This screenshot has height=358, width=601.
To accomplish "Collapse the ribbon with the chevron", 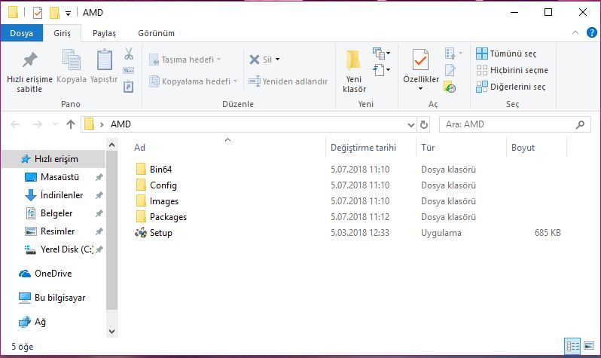I will pos(575,32).
